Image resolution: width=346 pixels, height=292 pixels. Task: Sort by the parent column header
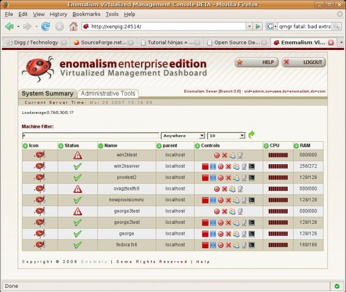coord(167,145)
